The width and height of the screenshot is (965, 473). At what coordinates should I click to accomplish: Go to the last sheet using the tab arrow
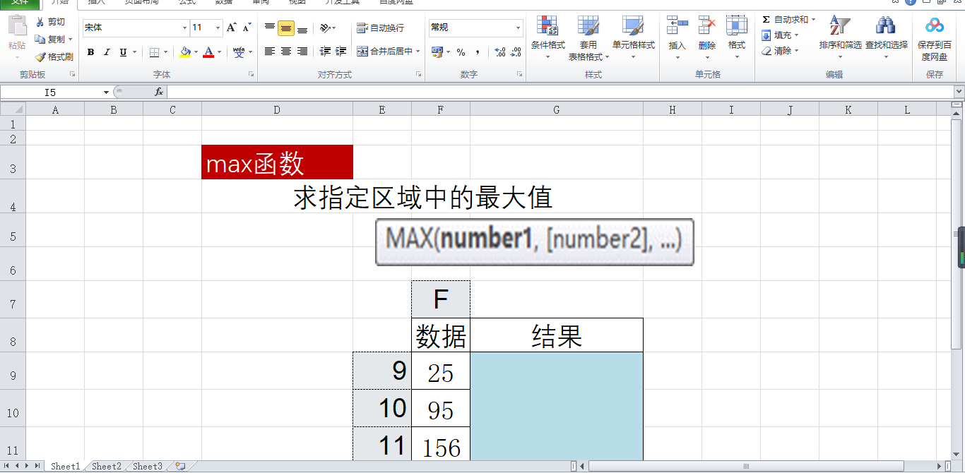37,466
